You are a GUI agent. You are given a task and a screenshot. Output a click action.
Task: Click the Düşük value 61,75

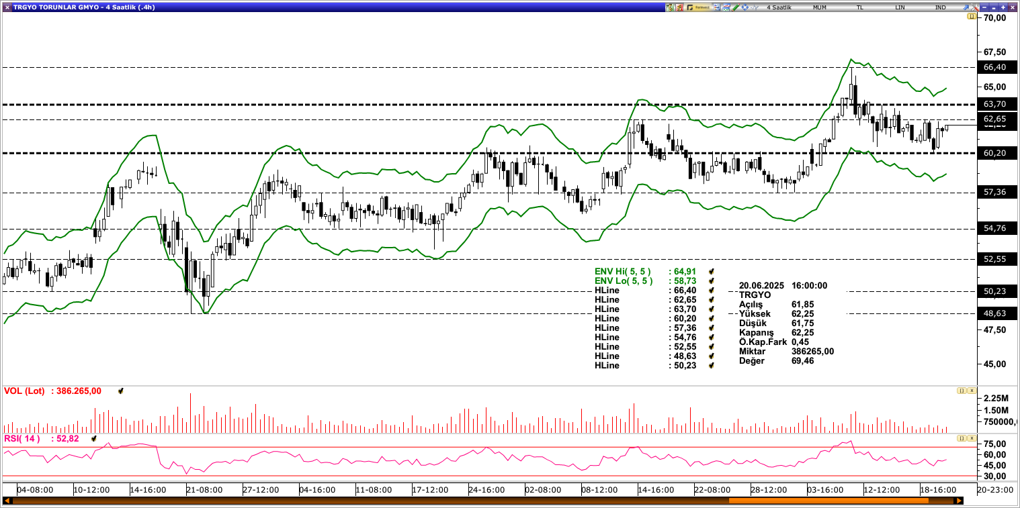[x=803, y=323]
